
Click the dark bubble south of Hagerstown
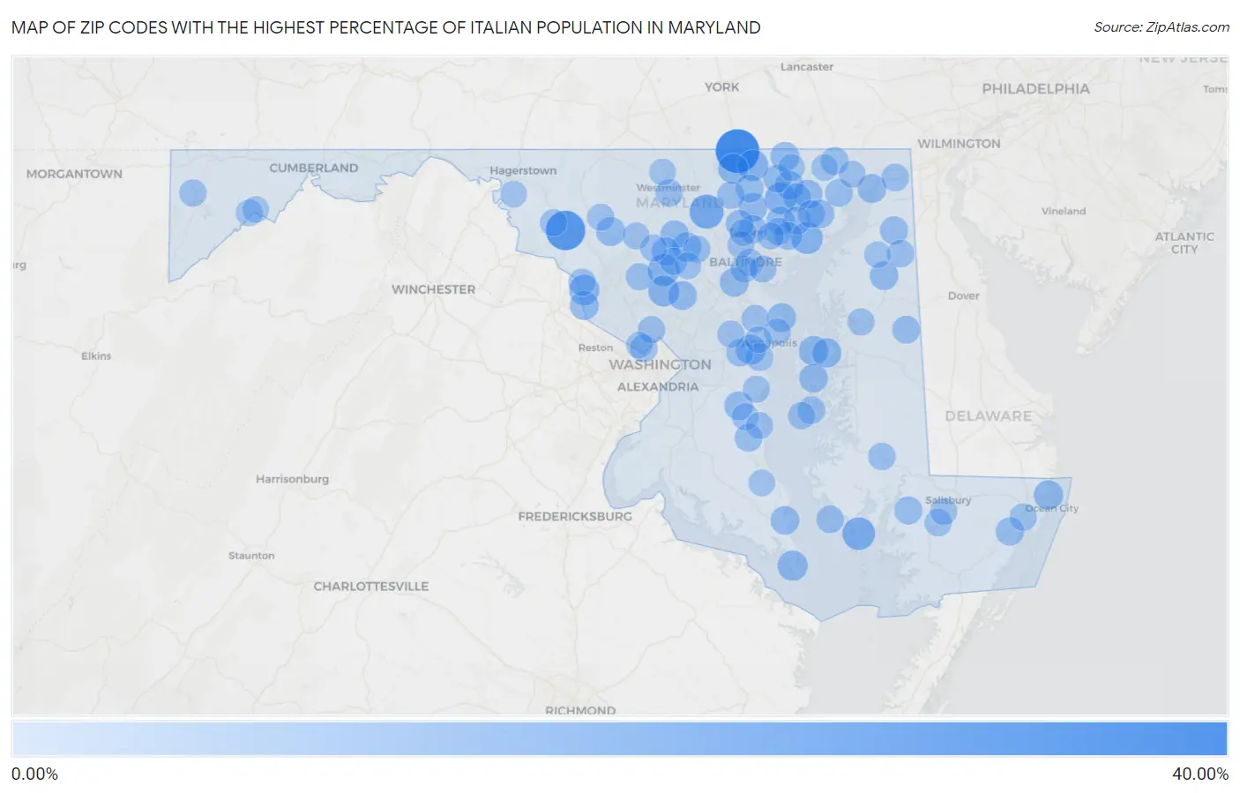[565, 230]
